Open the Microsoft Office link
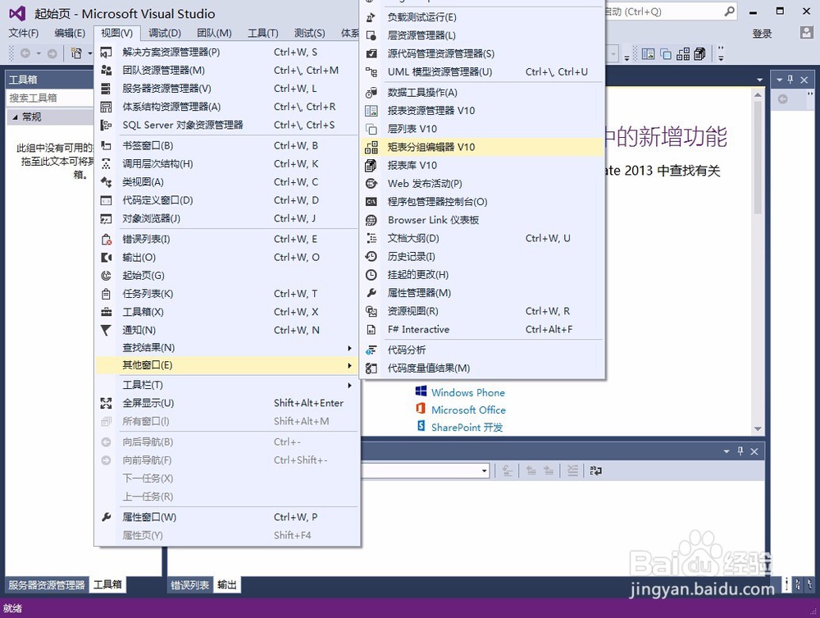The height and width of the screenshot is (618, 820). 468,410
